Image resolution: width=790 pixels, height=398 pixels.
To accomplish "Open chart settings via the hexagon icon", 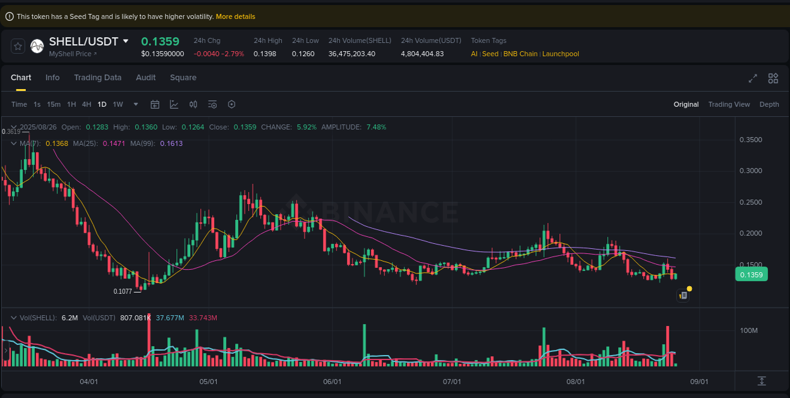I will coord(231,104).
